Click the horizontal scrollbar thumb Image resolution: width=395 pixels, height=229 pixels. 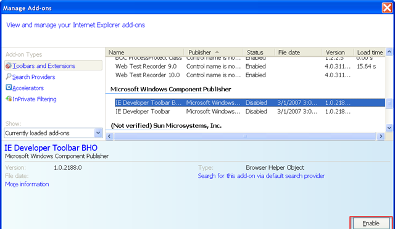(x=245, y=136)
